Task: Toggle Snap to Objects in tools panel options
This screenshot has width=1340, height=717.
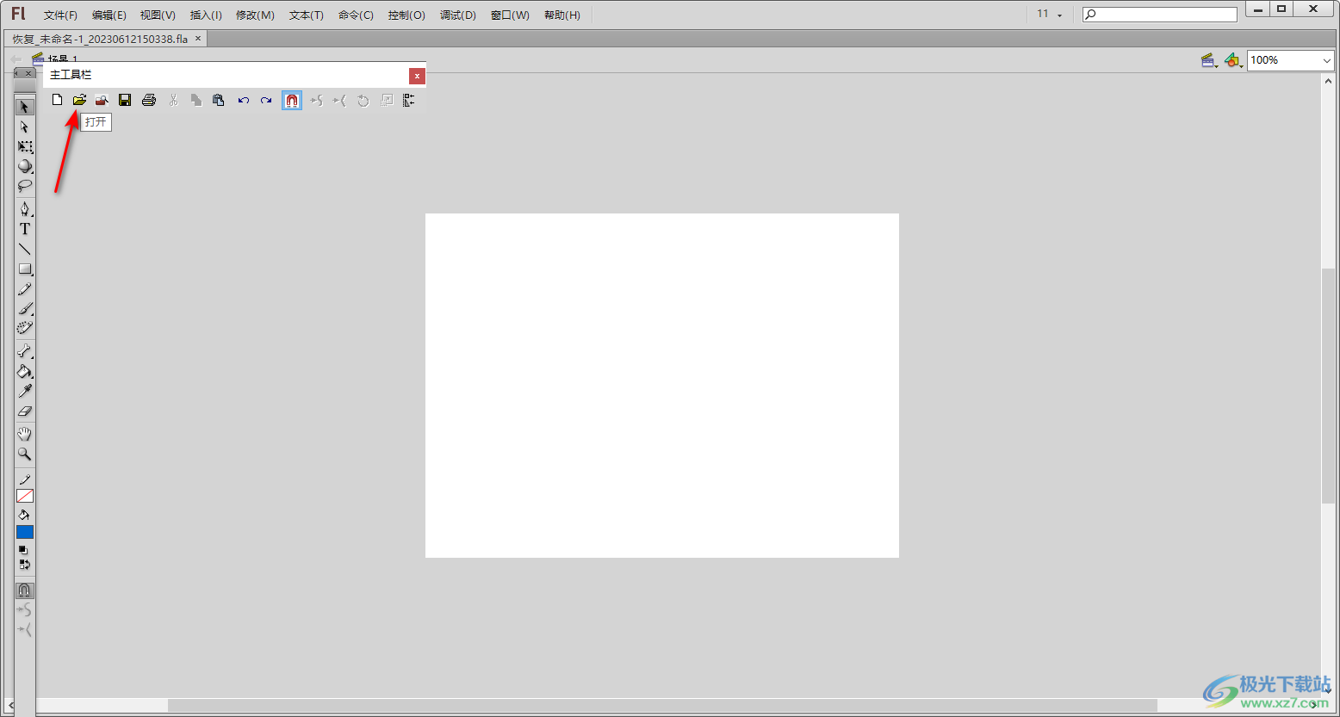Action: [25, 590]
